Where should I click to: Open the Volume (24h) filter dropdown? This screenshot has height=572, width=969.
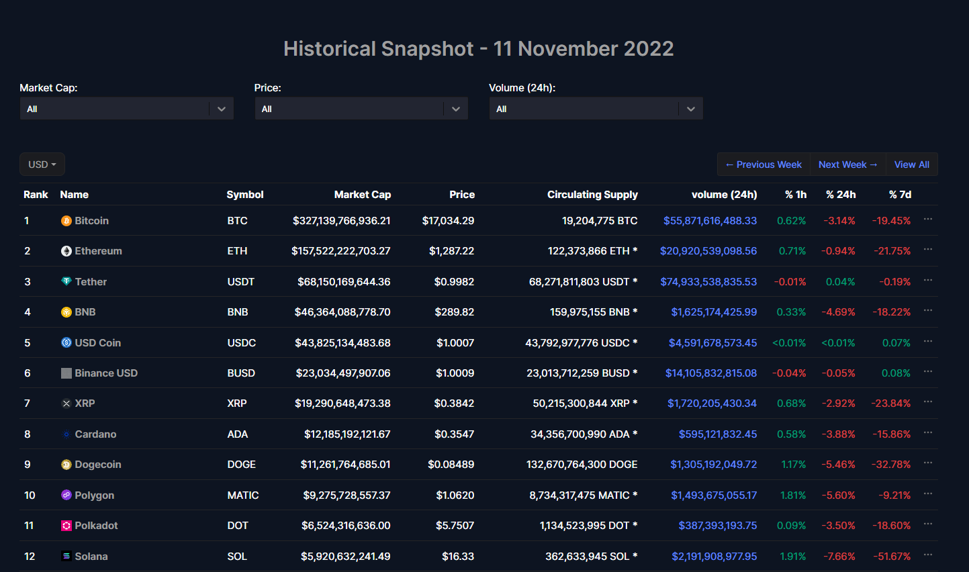pyautogui.click(x=596, y=109)
